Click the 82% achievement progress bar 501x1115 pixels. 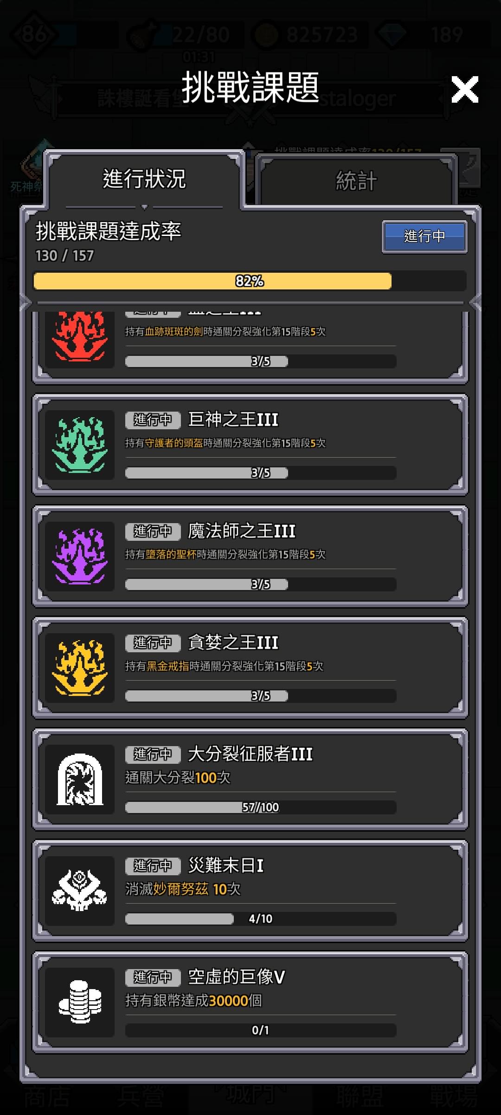coord(250,281)
